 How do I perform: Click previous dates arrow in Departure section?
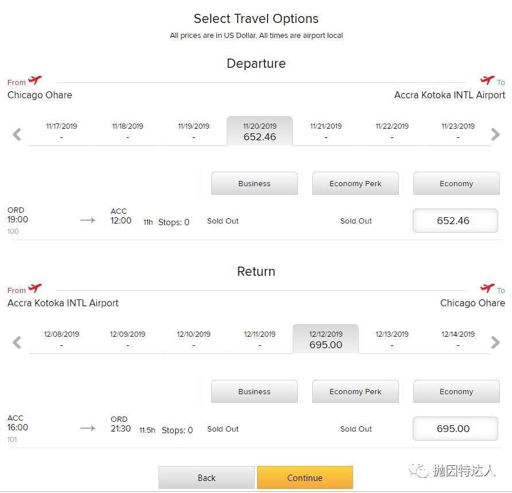[17, 134]
